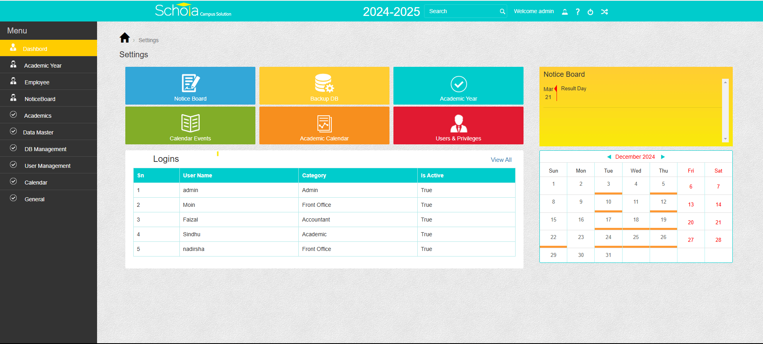763x344 pixels.
Task: Click the help question mark icon
Action: (578, 12)
